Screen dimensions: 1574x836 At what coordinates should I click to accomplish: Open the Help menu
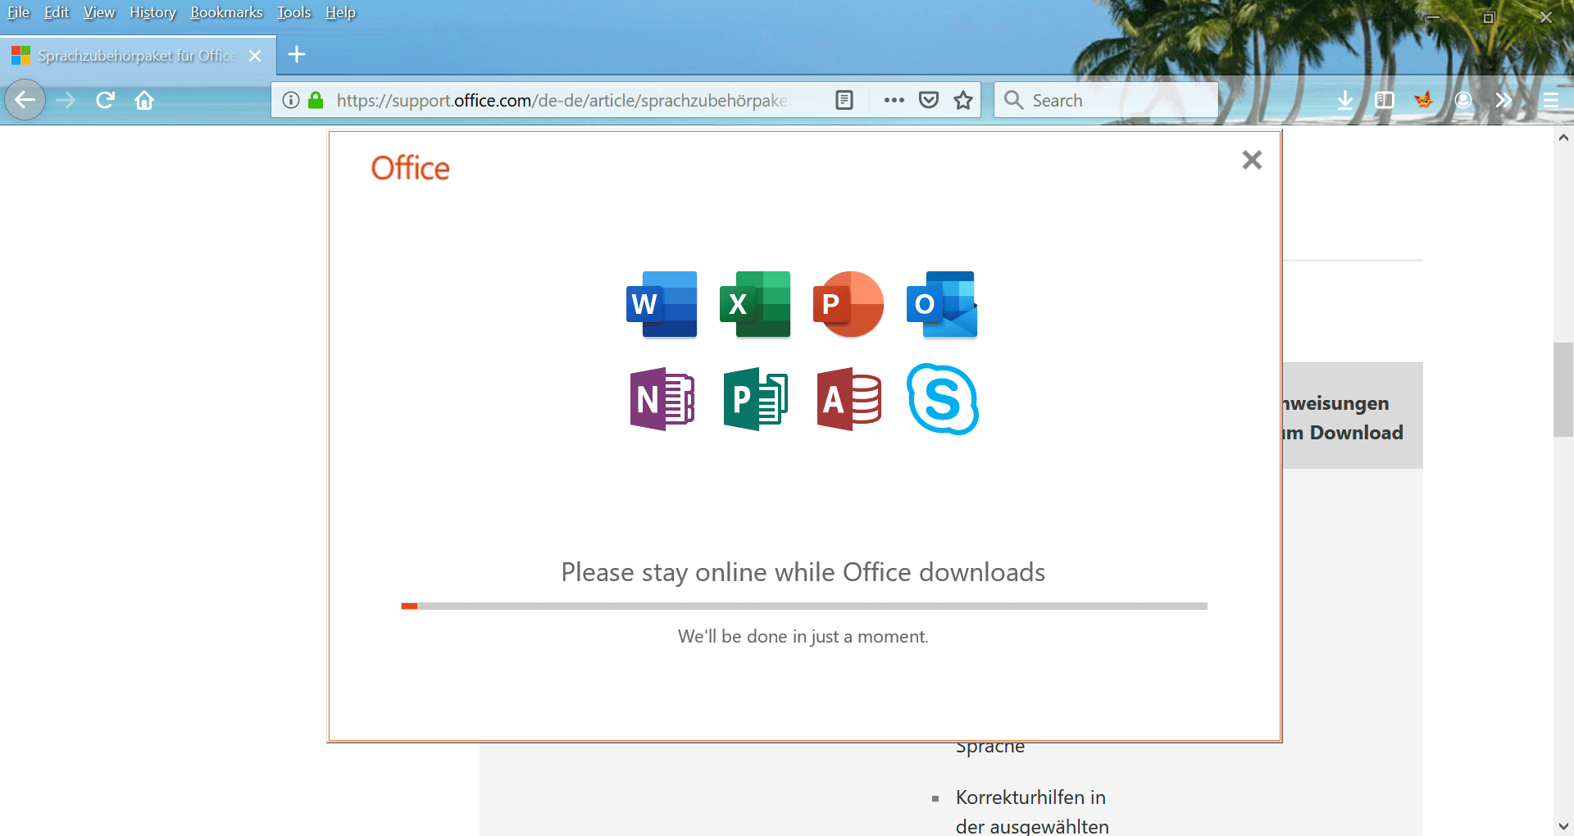(x=340, y=12)
